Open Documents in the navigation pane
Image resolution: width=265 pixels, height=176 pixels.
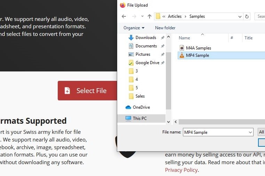146,46
